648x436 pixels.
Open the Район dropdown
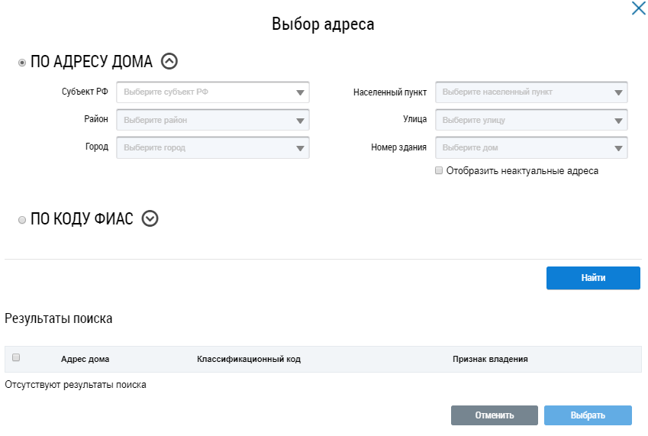tap(213, 120)
